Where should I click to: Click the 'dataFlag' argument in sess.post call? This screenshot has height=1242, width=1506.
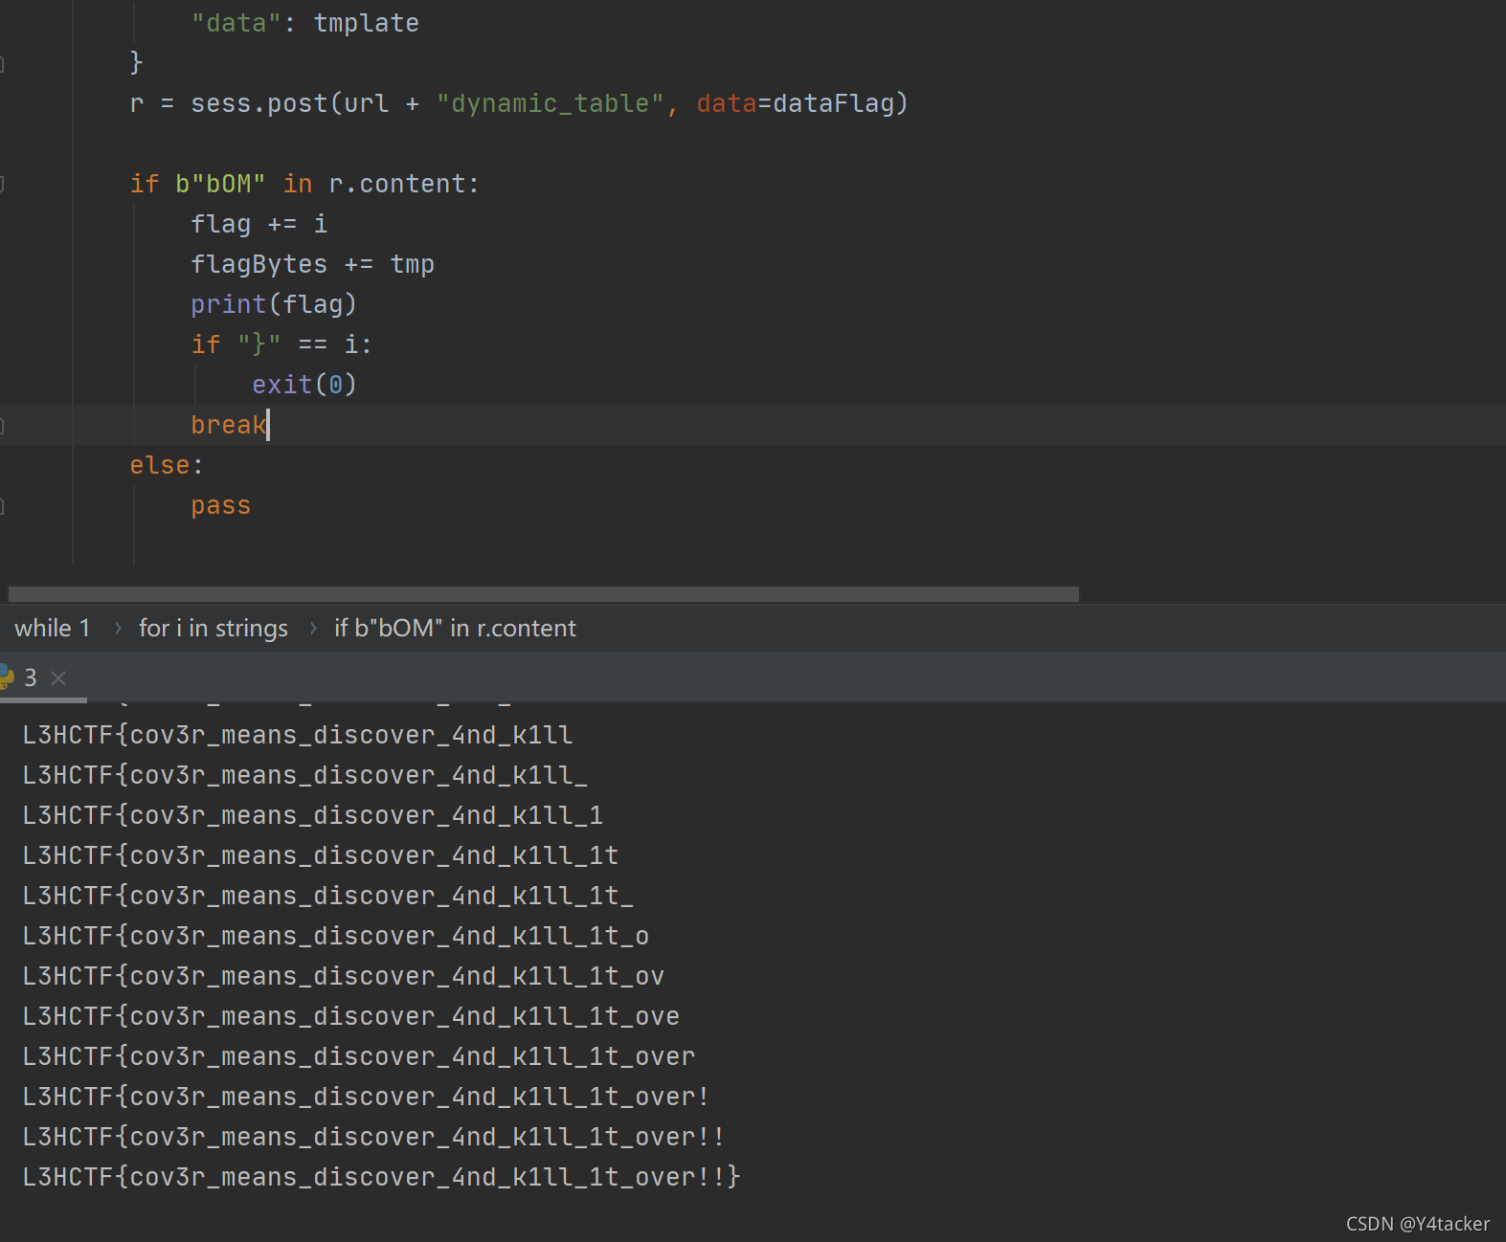coord(833,103)
